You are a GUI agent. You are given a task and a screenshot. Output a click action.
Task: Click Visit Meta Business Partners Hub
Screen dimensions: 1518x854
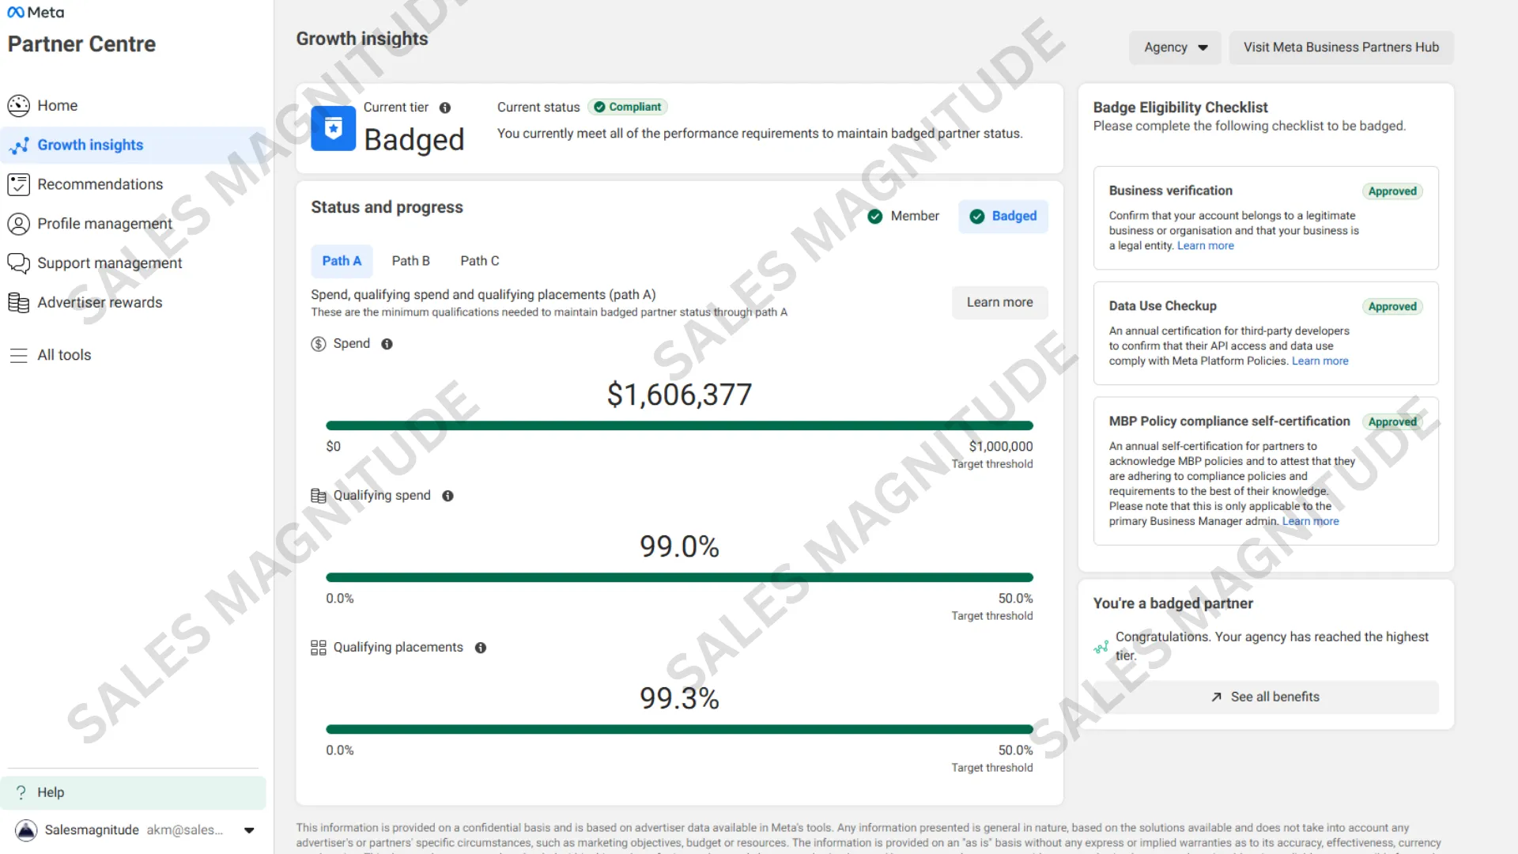coord(1341,47)
